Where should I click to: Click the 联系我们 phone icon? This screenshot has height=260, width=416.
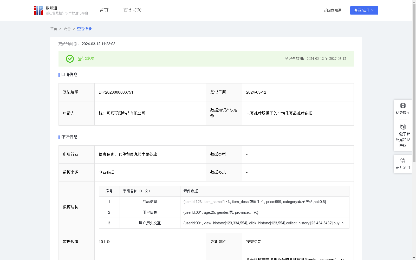tap(403, 161)
